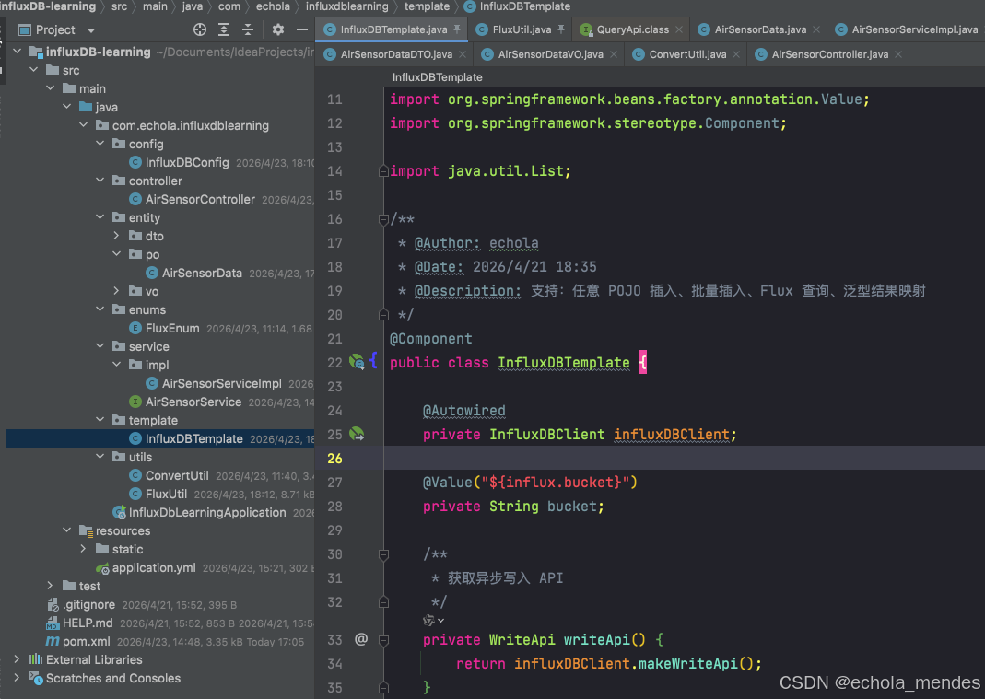Collapse the main folder
The width and height of the screenshot is (985, 699).
pyautogui.click(x=51, y=88)
